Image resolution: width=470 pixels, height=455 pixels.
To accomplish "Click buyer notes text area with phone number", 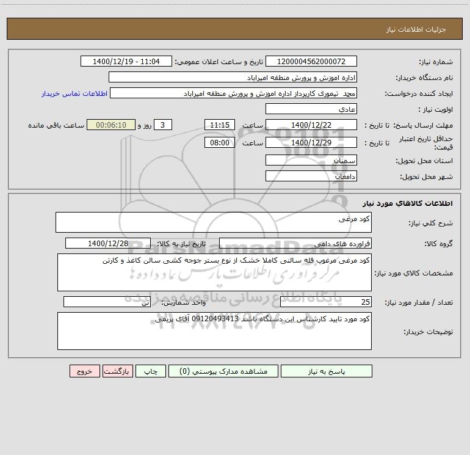I will tap(214, 331).
